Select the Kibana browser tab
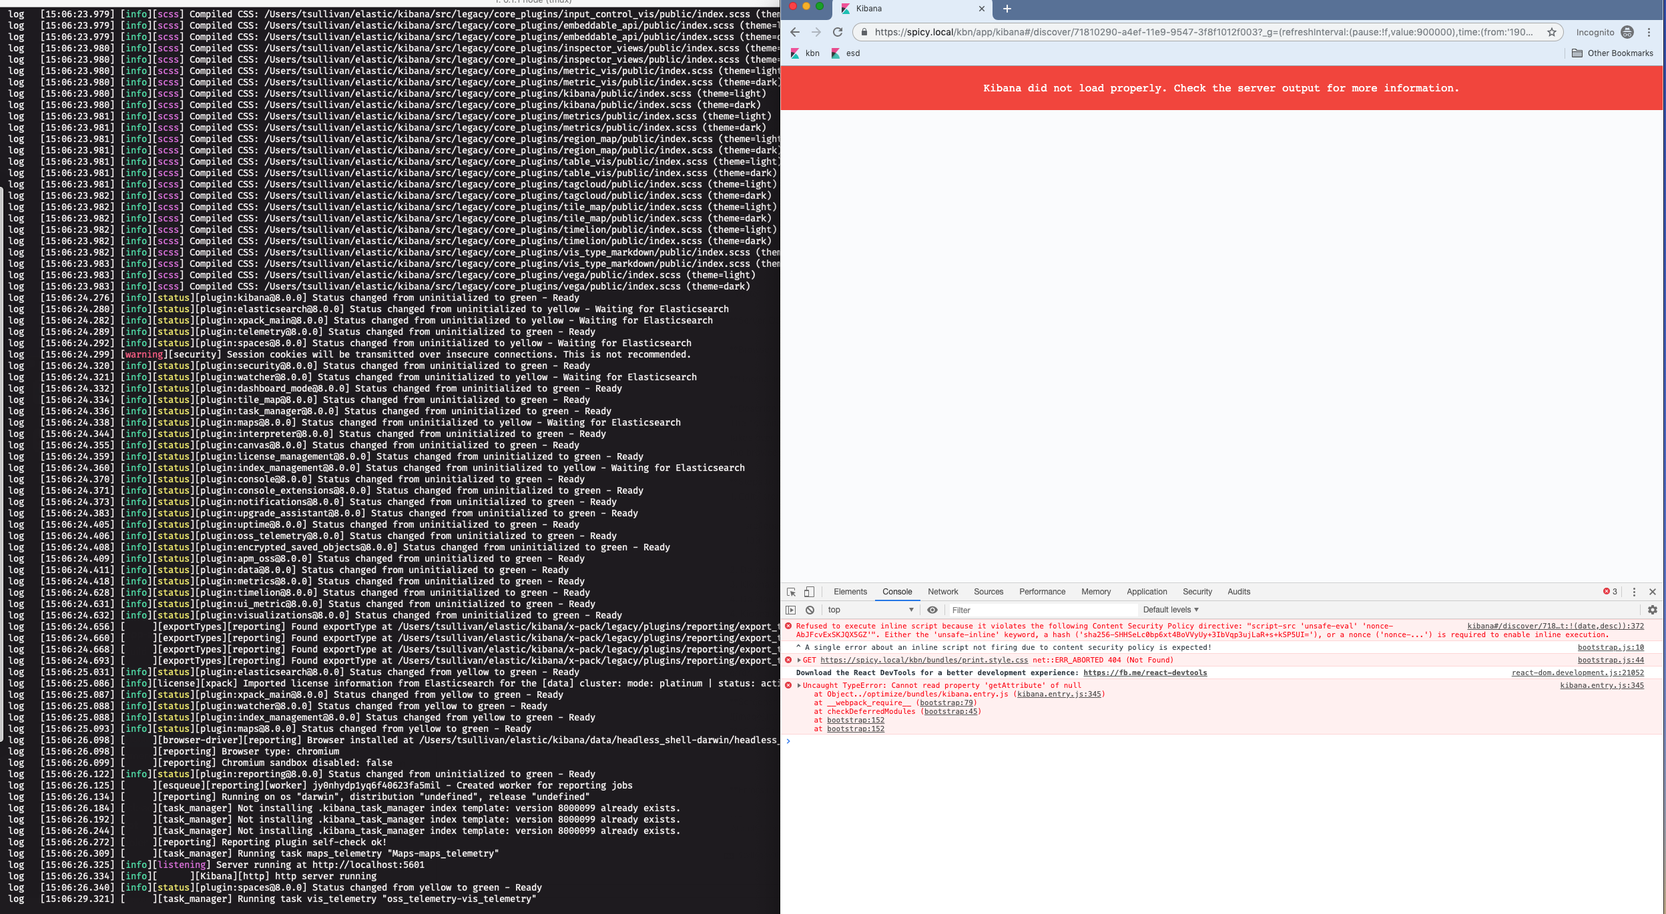Viewport: 1666px width, 914px height. point(912,9)
